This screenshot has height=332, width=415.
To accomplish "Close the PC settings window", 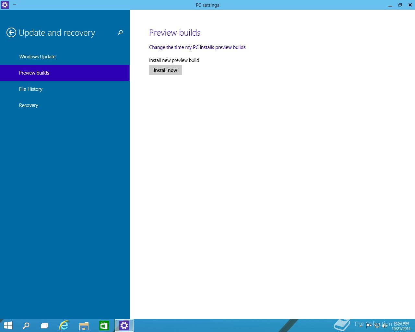I will tap(410, 5).
